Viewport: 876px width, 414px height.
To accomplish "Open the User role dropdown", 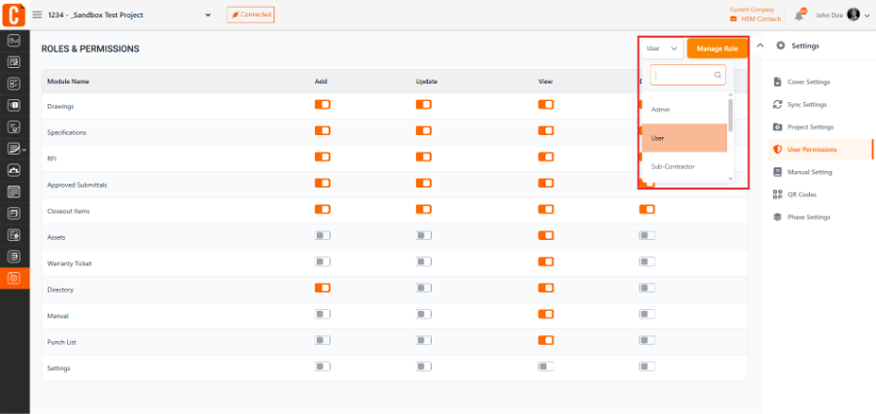I will tap(662, 49).
